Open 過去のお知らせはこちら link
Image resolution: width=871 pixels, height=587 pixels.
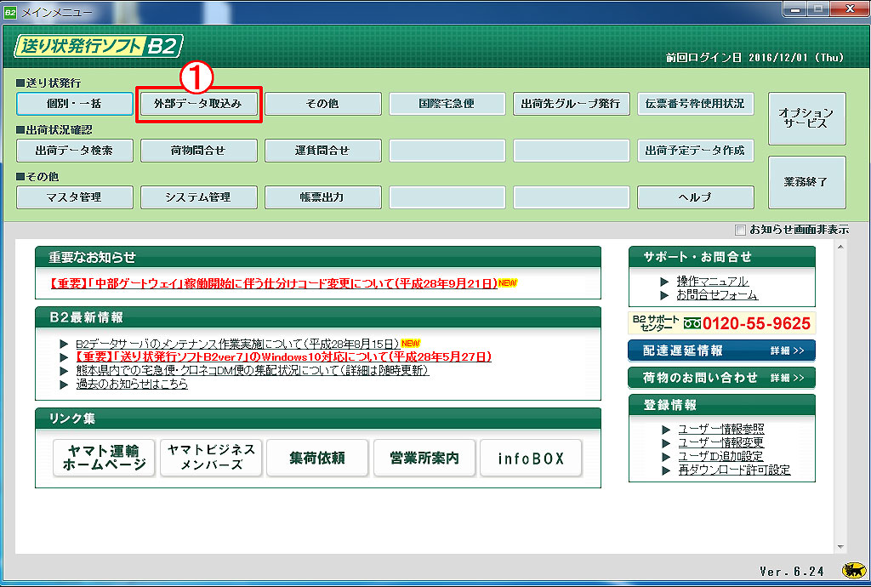132,384
